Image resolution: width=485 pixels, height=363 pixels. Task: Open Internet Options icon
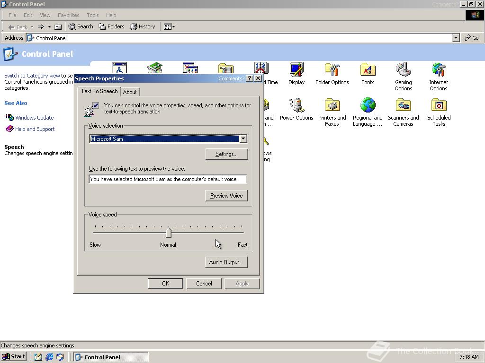(x=439, y=77)
